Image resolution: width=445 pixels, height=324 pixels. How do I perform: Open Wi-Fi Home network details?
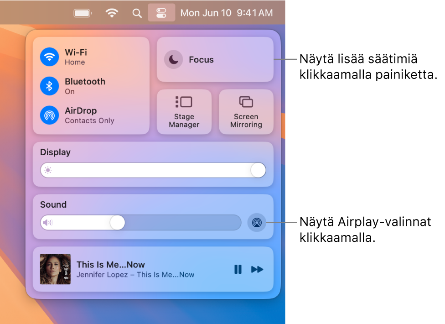click(76, 57)
